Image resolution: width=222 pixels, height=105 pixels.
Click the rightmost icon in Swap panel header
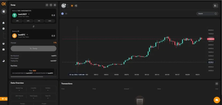point(55,5)
